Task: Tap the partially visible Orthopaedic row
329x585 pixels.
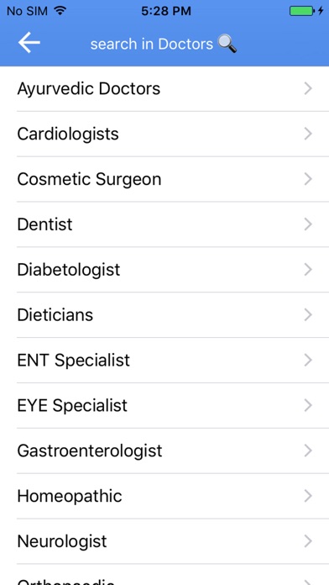Action: [x=164, y=575]
